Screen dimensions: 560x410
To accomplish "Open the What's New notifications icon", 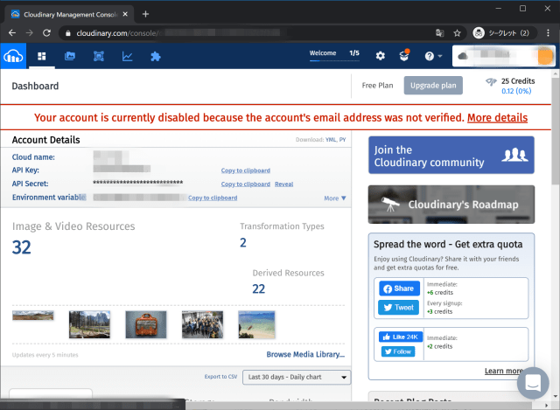I will [404, 55].
